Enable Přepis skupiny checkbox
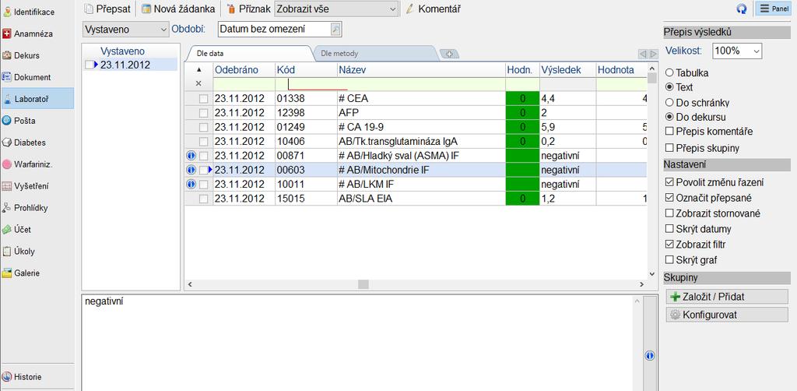Viewport: 797px width, 391px height. click(669, 148)
